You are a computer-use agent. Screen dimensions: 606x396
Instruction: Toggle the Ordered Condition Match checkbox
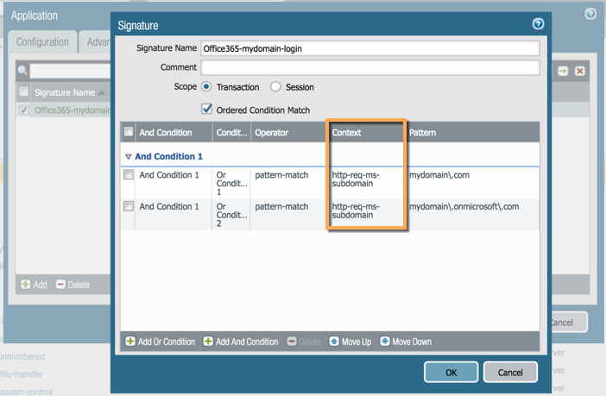206,110
